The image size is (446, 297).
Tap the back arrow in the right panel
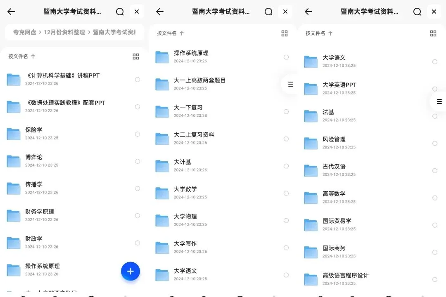coord(308,12)
